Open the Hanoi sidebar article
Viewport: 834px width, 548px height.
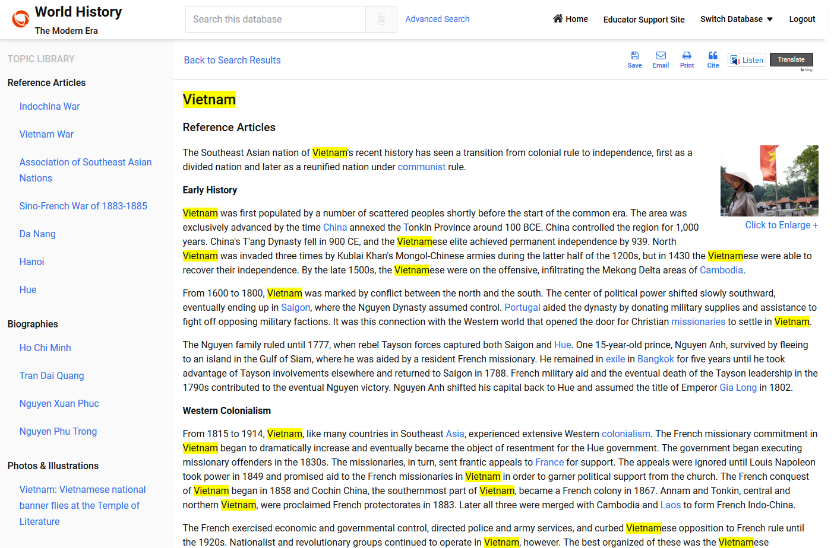pos(31,262)
